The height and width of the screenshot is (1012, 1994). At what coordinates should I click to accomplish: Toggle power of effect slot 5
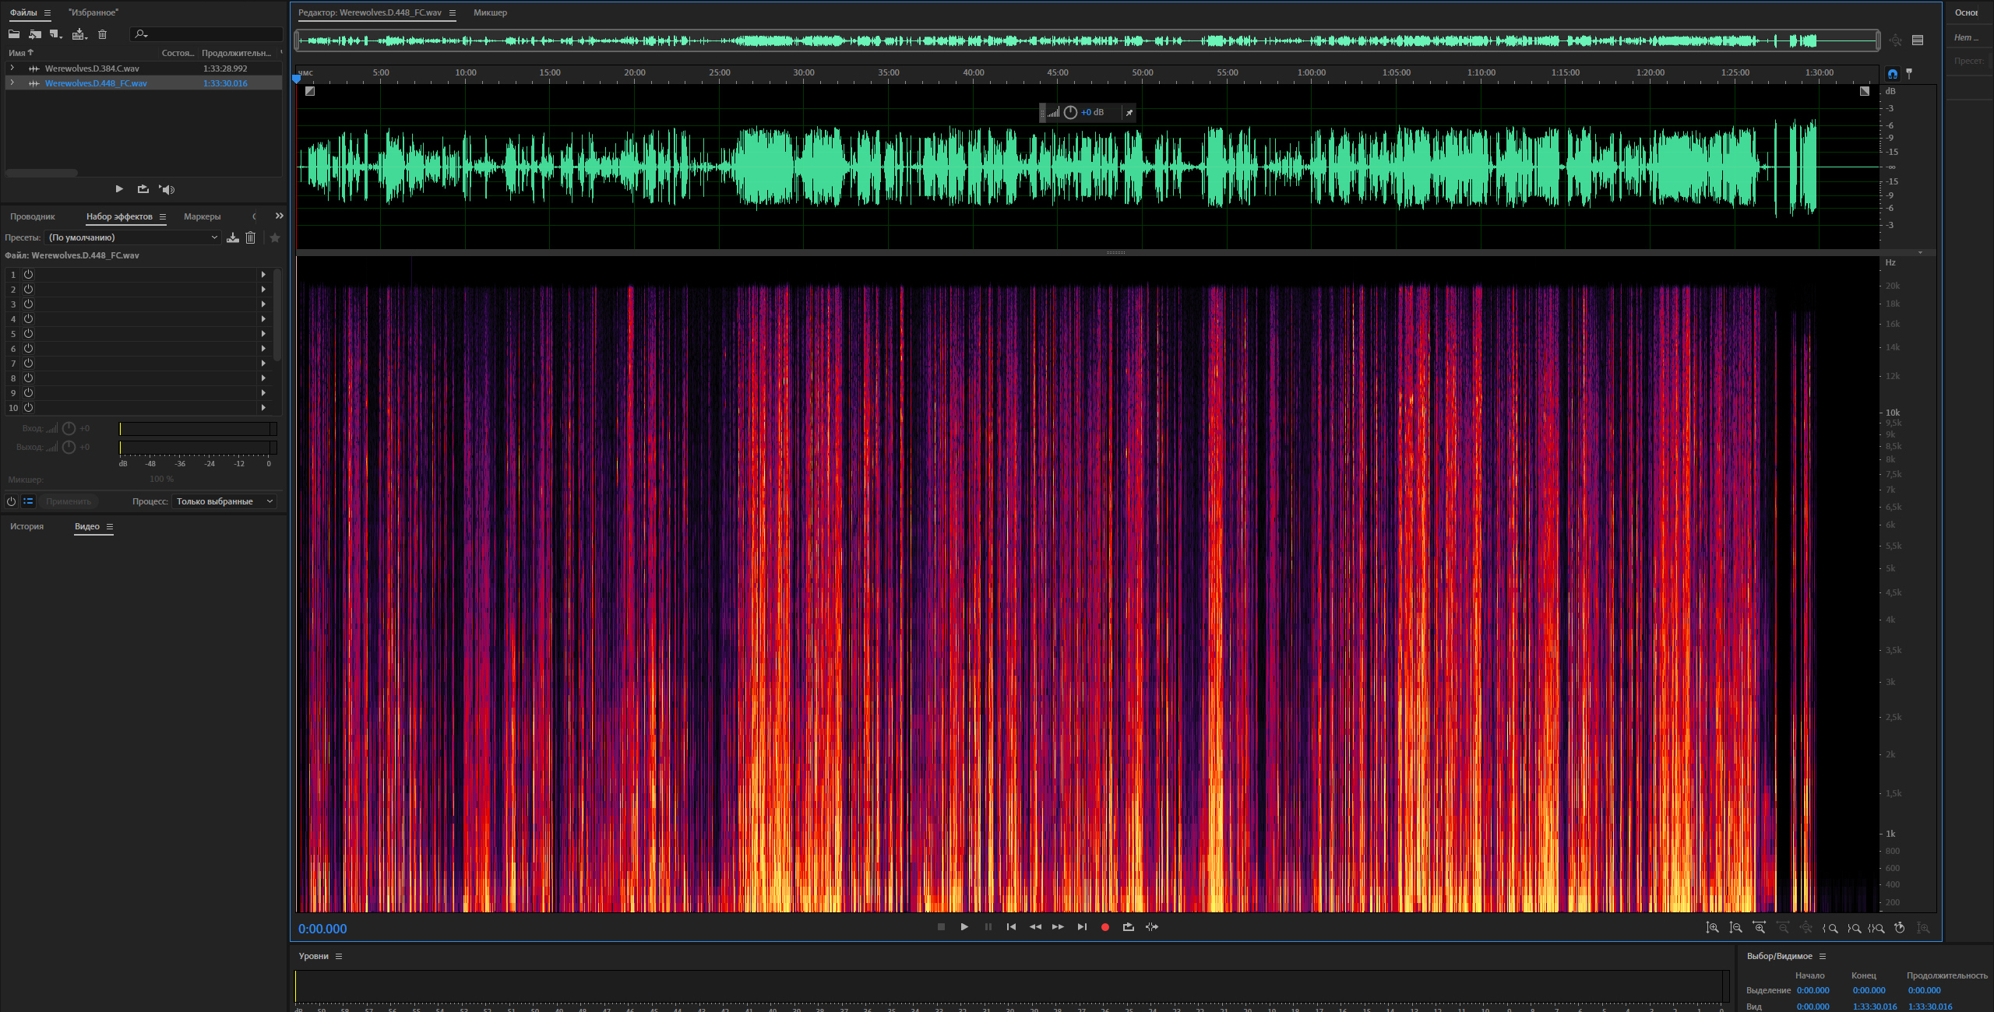[x=28, y=334]
